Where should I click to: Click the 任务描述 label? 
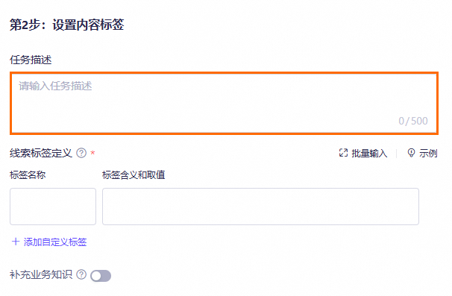coord(31,60)
